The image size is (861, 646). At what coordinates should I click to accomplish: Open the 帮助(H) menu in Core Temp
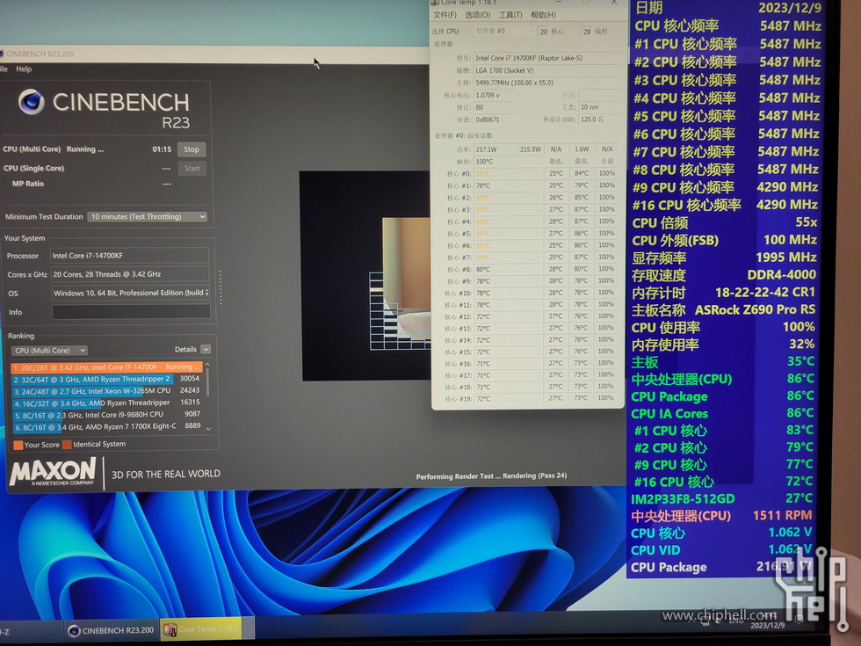pos(543,15)
